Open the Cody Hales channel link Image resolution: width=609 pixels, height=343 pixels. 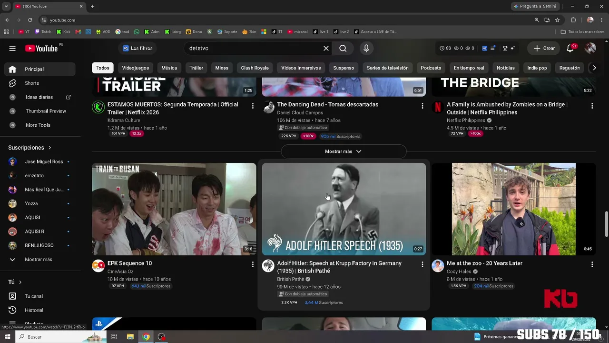click(459, 272)
